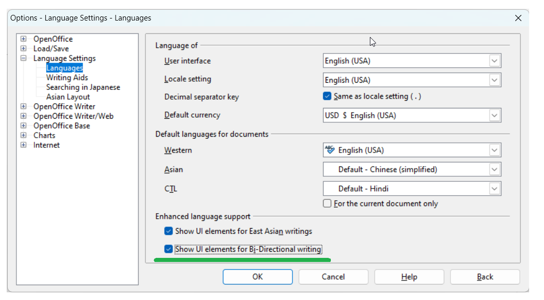Click the User interface label
The height and width of the screenshot is (300, 544).
(x=187, y=61)
